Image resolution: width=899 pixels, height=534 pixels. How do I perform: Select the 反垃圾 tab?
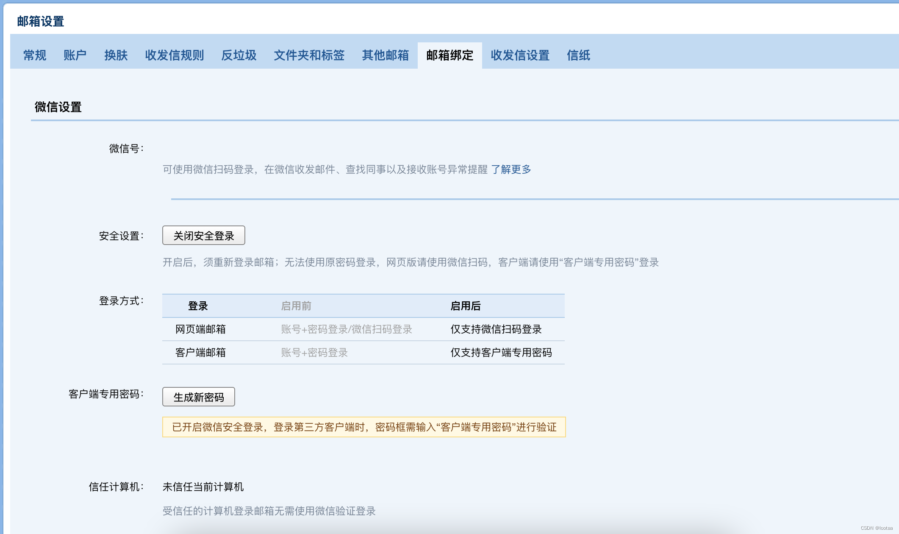click(239, 55)
